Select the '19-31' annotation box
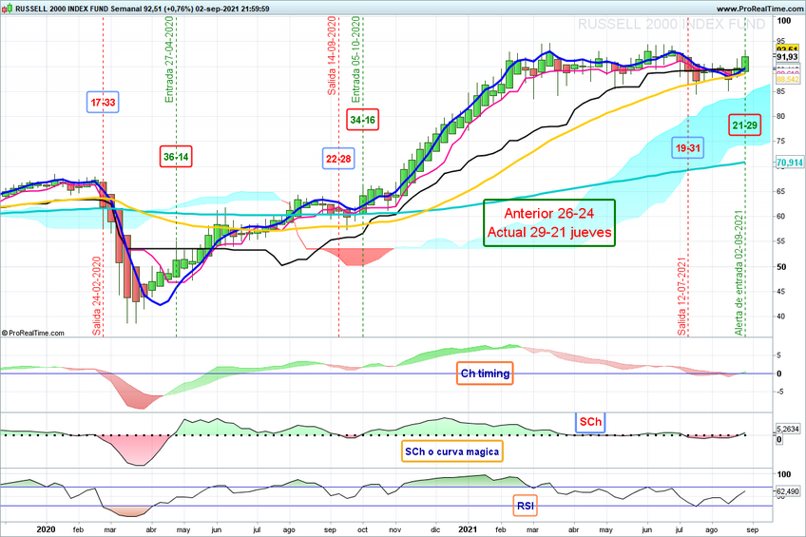Viewport: 806px width, 537px height. click(688, 148)
